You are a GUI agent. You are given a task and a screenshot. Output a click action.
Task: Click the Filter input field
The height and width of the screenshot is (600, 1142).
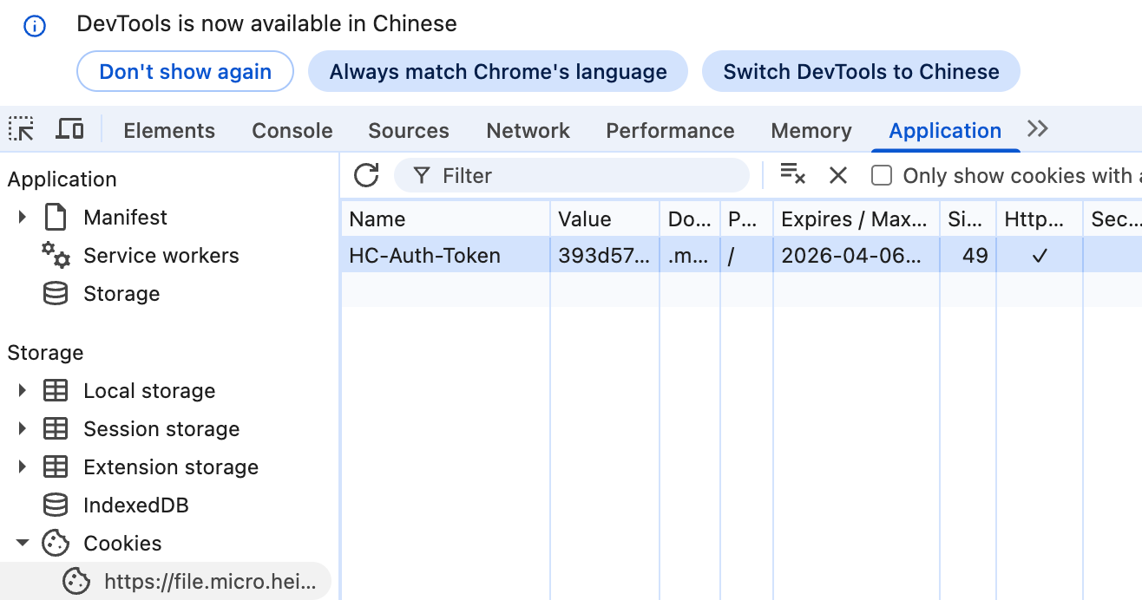[572, 176]
